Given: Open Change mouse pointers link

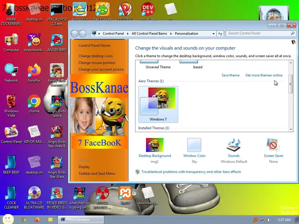Looking at the screenshot, I should point(97,63).
